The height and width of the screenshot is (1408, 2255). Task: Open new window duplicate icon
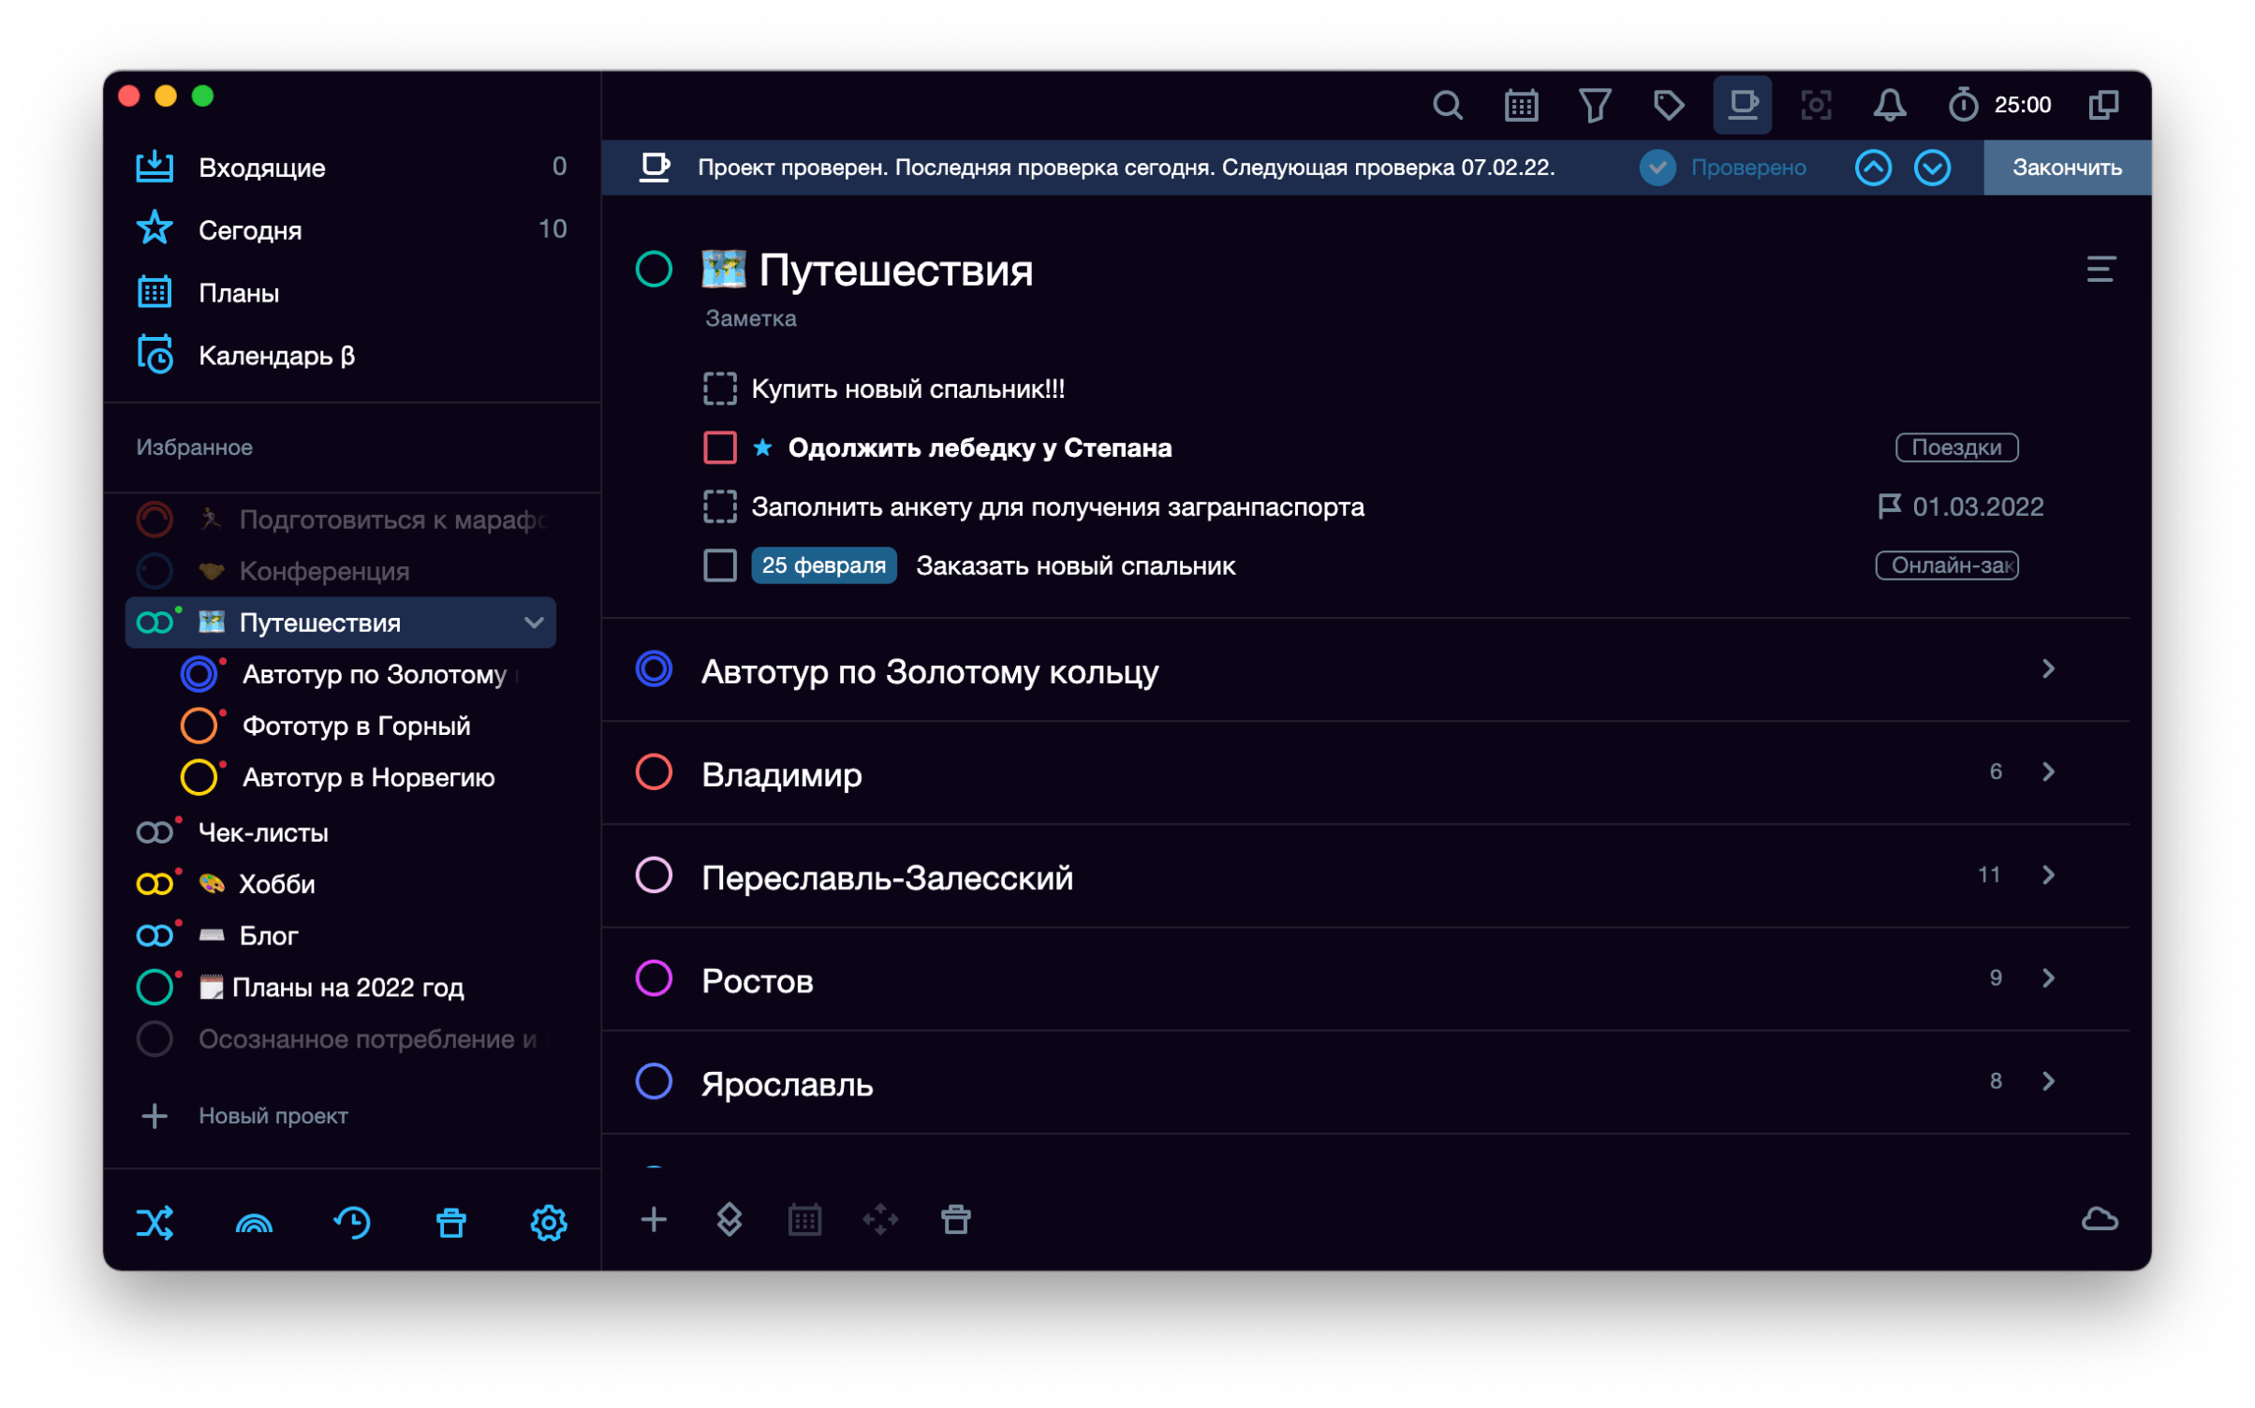click(2103, 105)
